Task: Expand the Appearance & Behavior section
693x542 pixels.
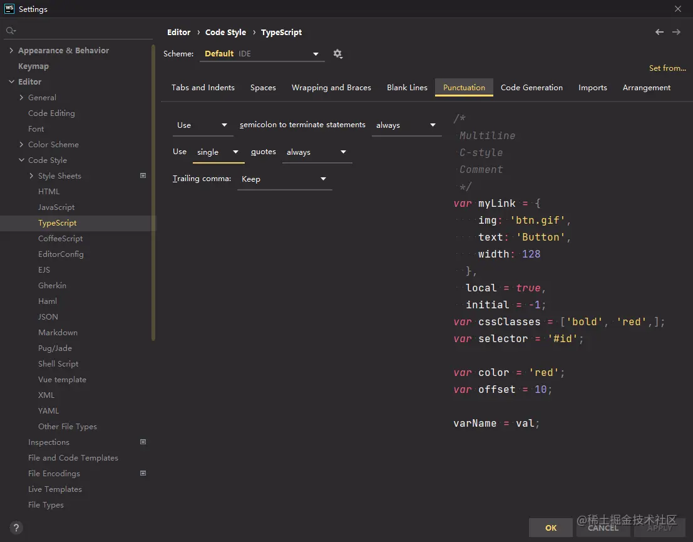Action: pyautogui.click(x=11, y=50)
